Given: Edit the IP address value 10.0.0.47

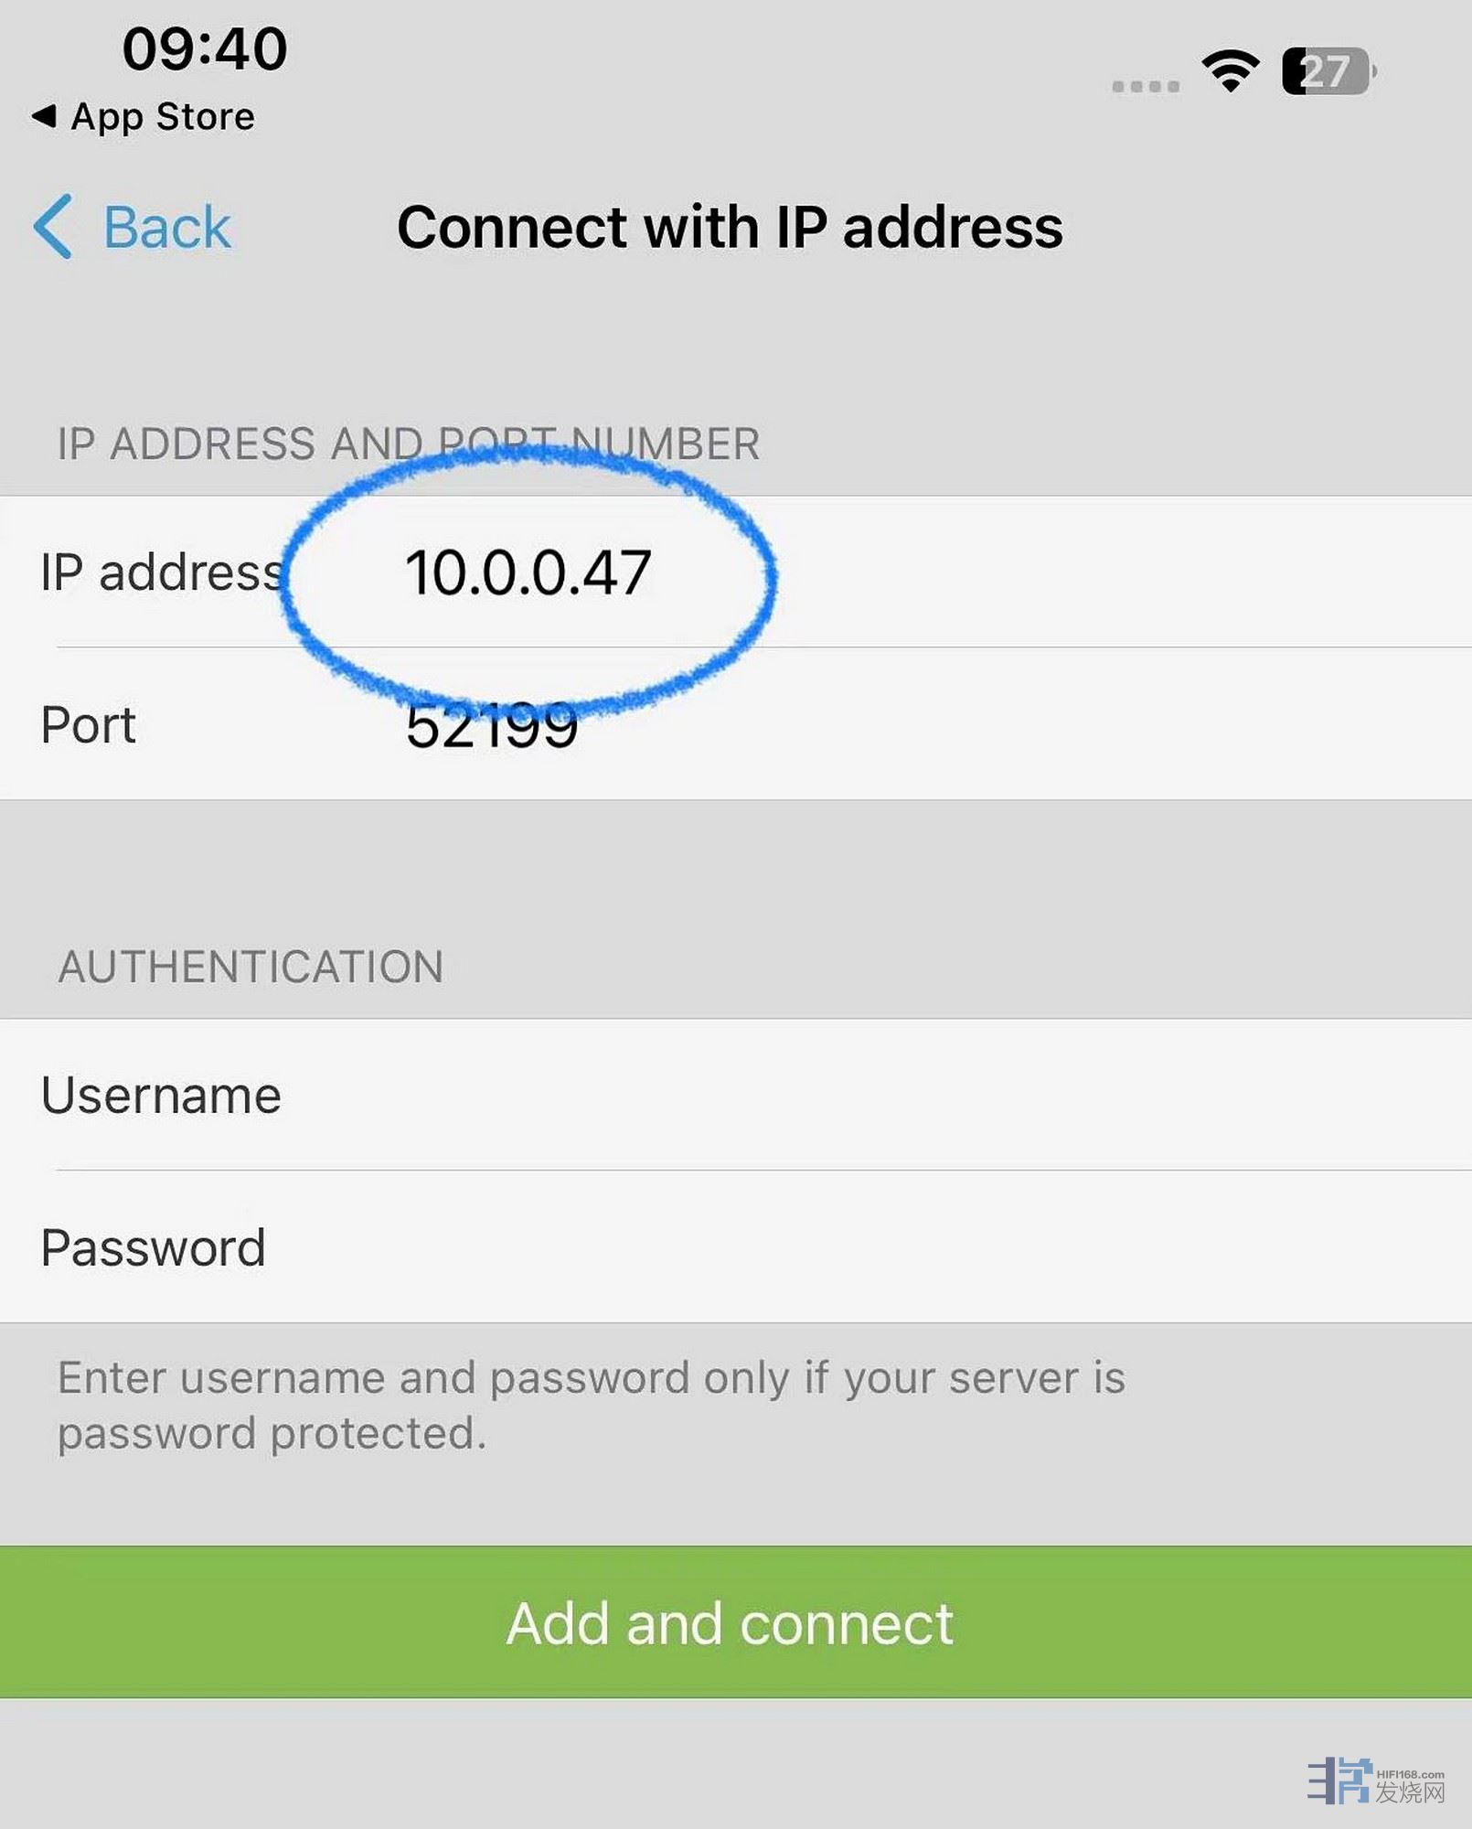Looking at the screenshot, I should click(x=528, y=573).
